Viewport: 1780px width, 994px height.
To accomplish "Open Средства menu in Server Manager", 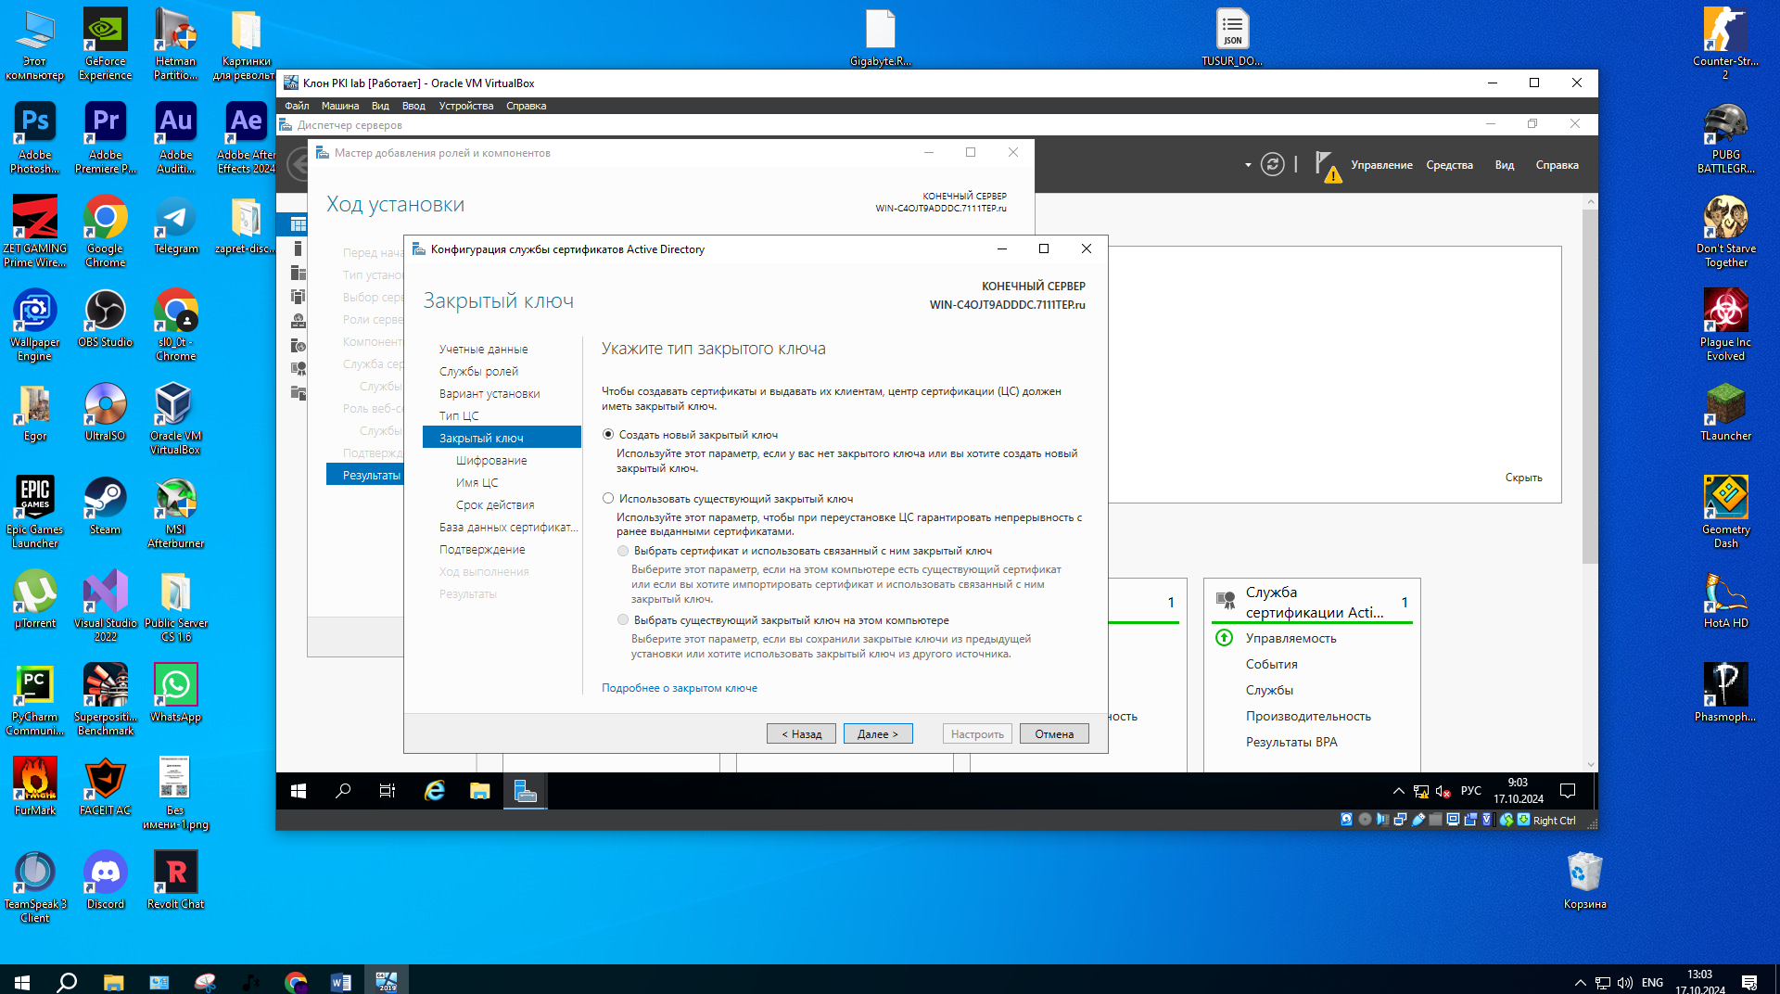I will [x=1449, y=165].
